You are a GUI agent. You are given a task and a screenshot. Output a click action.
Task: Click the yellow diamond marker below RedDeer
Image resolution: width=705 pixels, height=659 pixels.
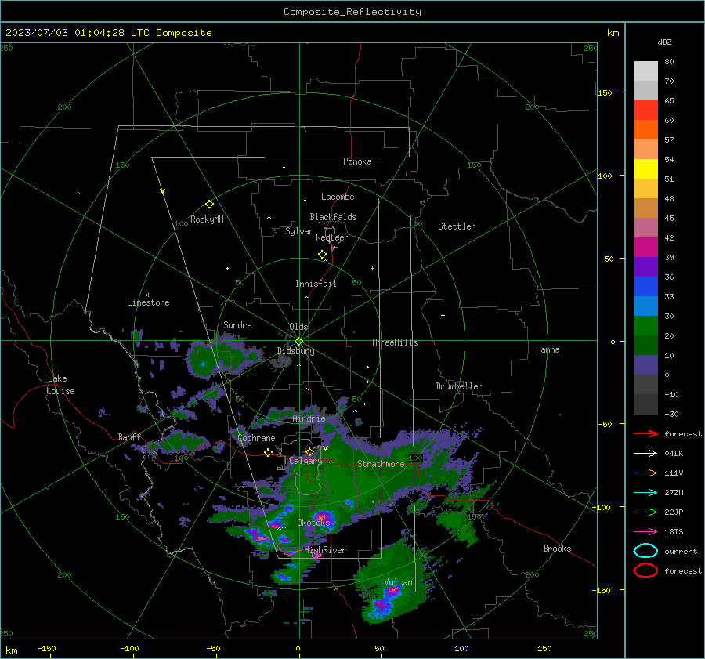(323, 255)
